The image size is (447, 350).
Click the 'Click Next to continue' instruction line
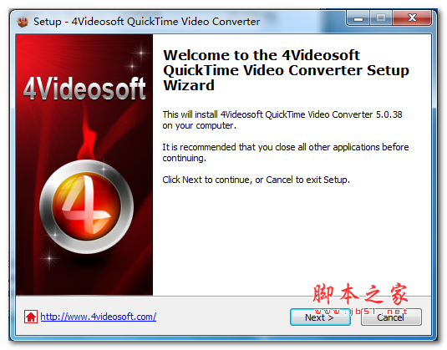pos(256,180)
